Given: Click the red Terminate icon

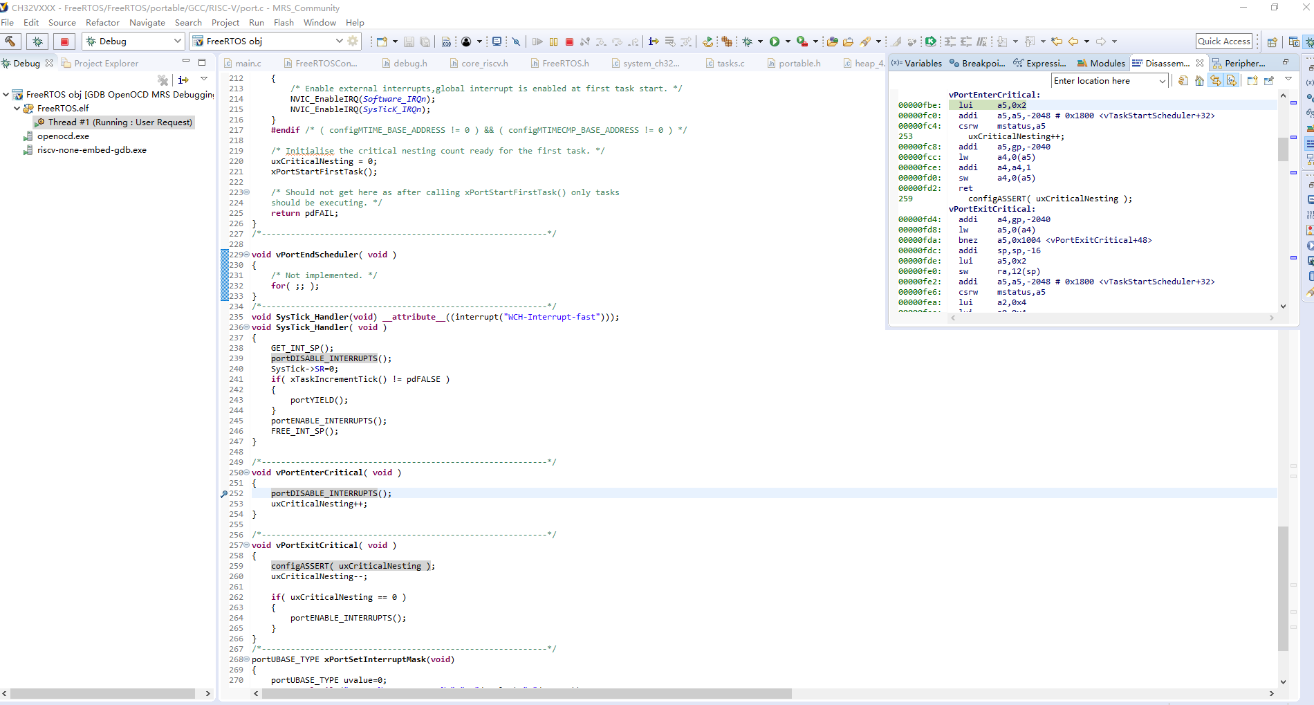Looking at the screenshot, I should click(x=569, y=42).
